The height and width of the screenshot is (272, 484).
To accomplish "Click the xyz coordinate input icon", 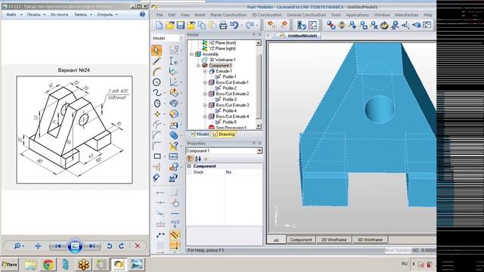I will coord(175,224).
